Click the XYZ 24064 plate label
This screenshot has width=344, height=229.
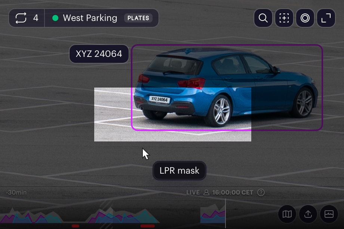click(99, 54)
